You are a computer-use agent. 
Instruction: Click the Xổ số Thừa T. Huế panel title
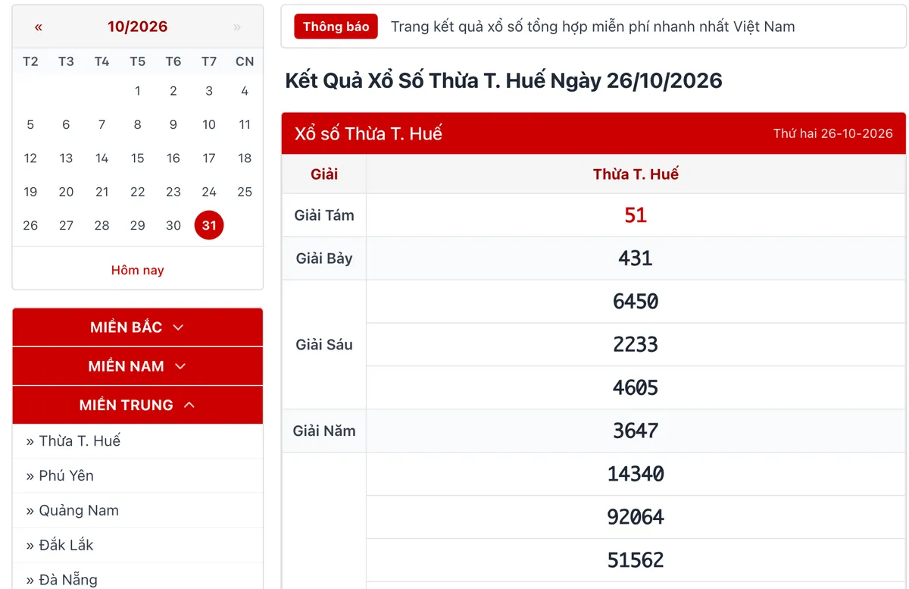(368, 134)
